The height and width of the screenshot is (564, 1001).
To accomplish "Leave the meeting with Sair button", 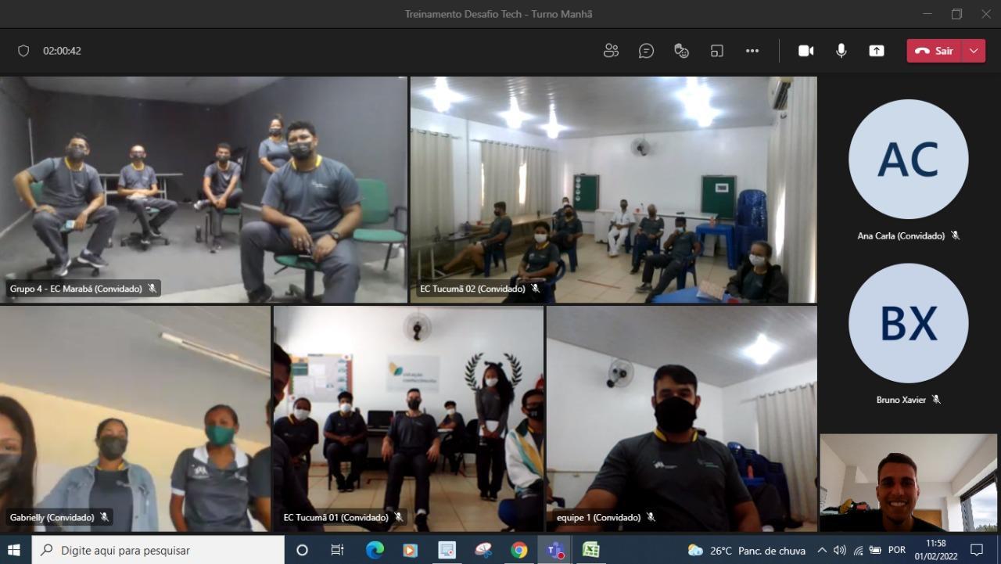I will (x=934, y=51).
